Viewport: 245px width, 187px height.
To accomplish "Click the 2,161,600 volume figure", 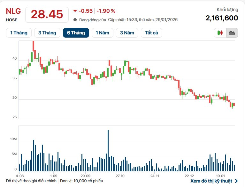I will 222,18.
